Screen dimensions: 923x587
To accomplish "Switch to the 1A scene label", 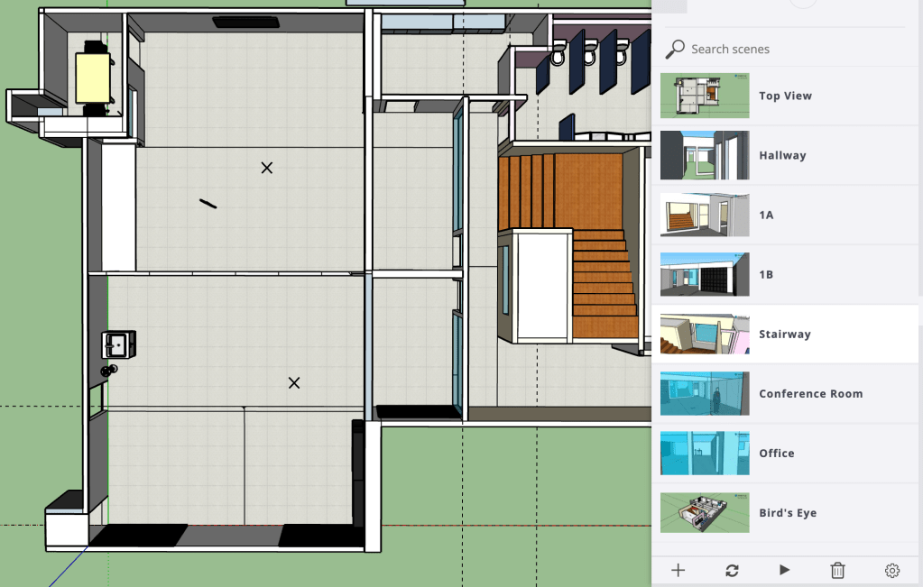I will pos(766,216).
